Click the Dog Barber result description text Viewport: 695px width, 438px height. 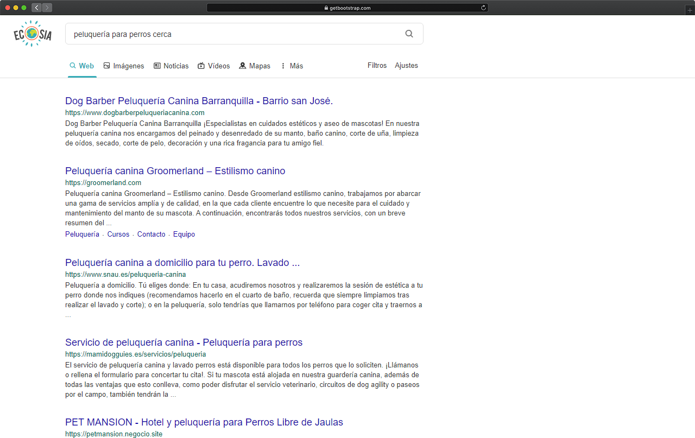pyautogui.click(x=242, y=134)
